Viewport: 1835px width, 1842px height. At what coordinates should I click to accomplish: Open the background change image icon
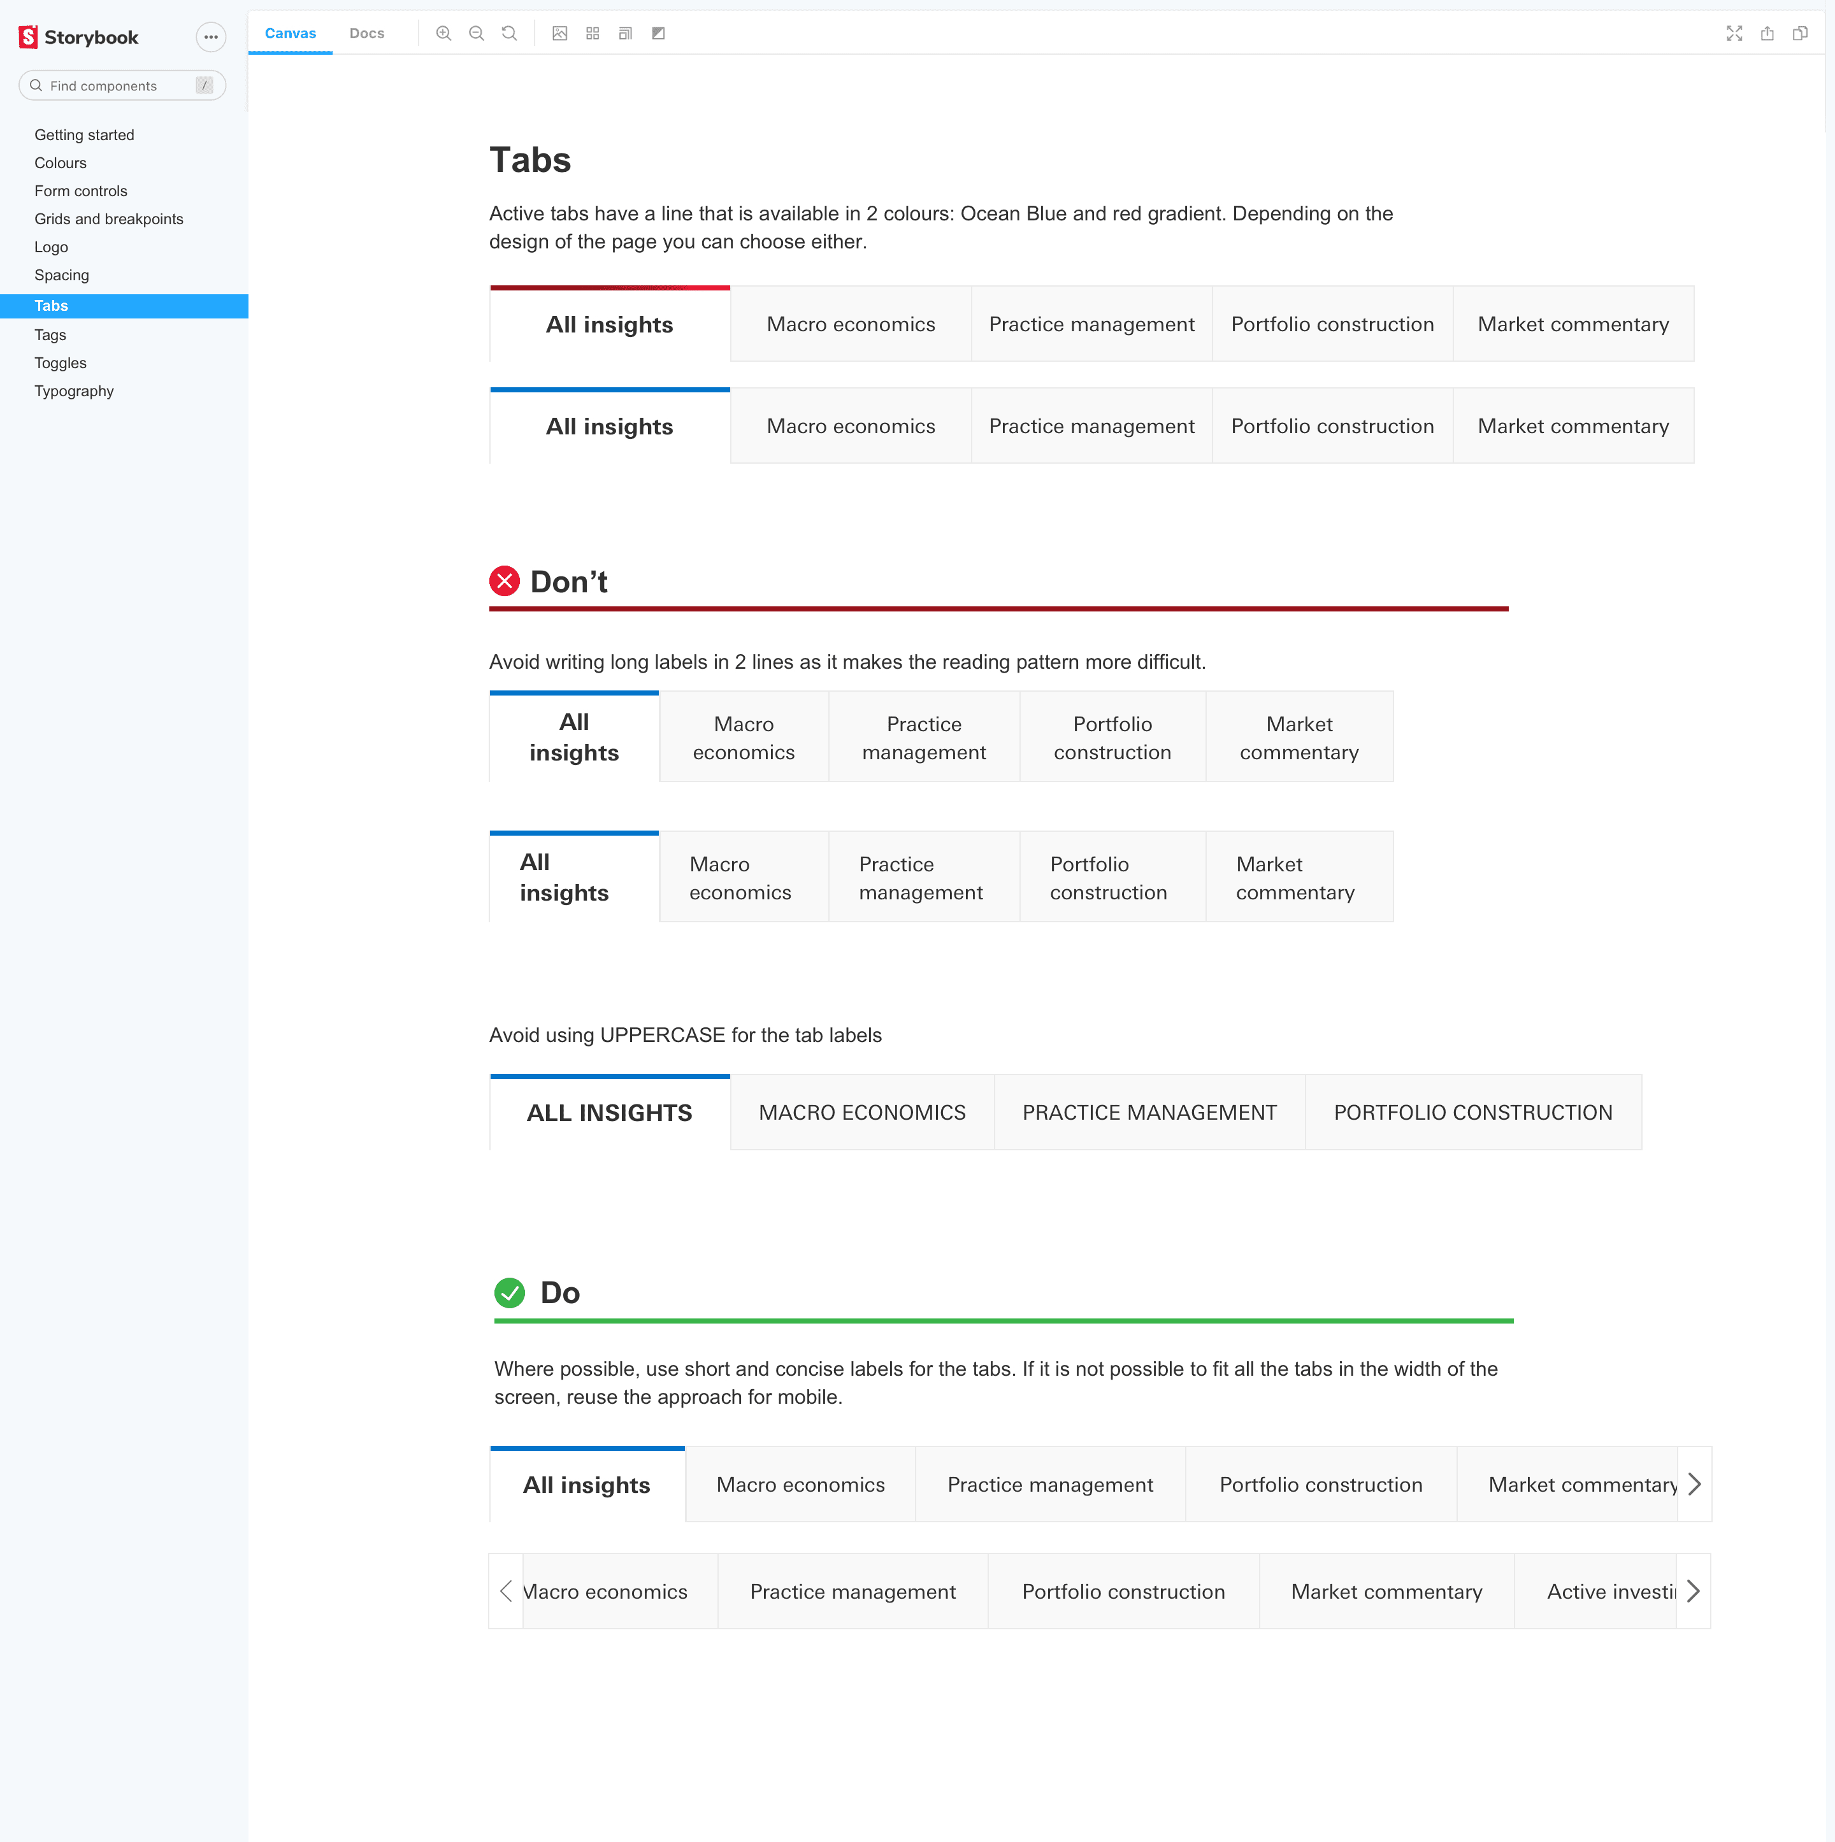[x=560, y=33]
